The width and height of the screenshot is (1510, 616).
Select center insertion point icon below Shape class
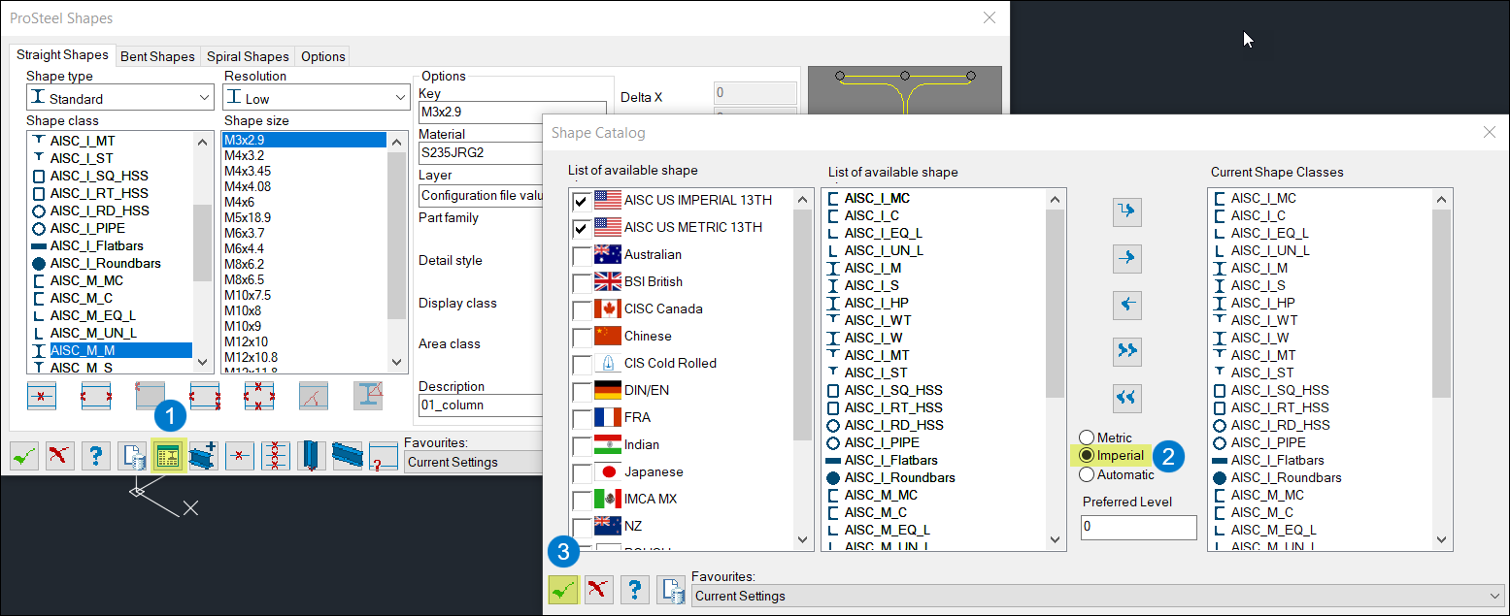click(x=42, y=396)
